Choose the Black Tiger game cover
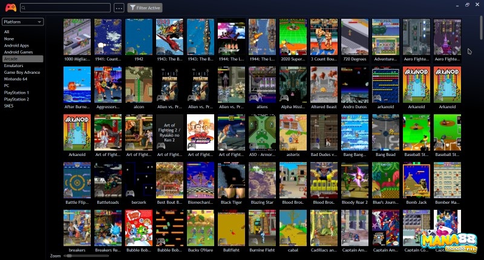The image size is (484, 260). tap(231, 180)
